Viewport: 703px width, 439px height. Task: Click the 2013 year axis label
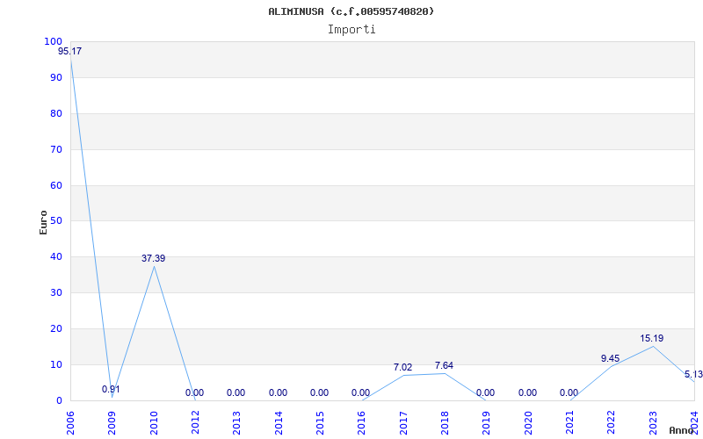point(236,423)
